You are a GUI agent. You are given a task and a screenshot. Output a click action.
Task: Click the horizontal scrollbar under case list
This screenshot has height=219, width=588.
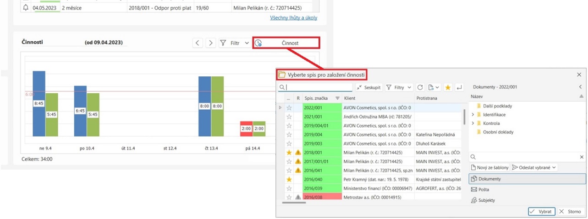point(294,202)
